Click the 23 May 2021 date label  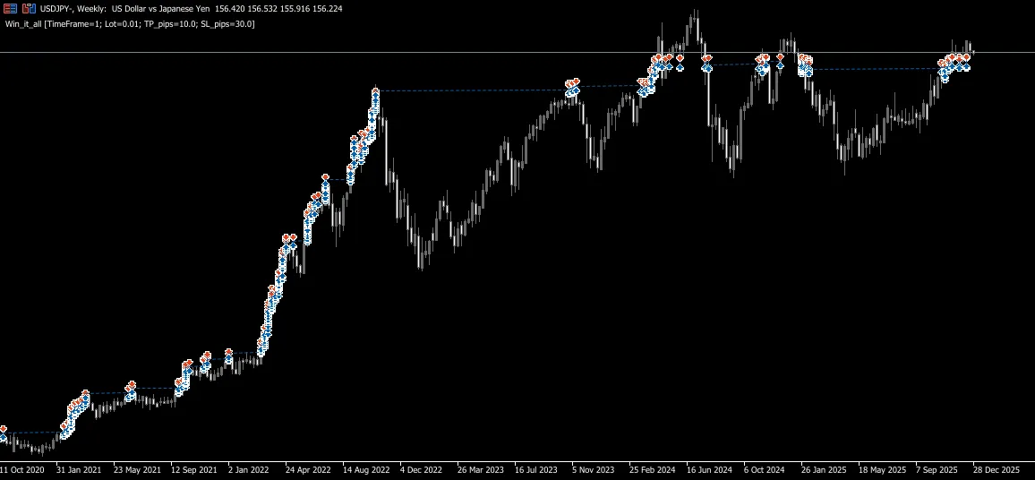point(137,471)
